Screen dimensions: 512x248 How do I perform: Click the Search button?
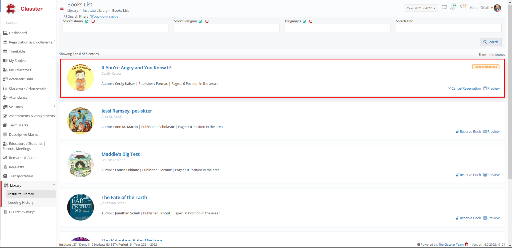[x=491, y=42]
